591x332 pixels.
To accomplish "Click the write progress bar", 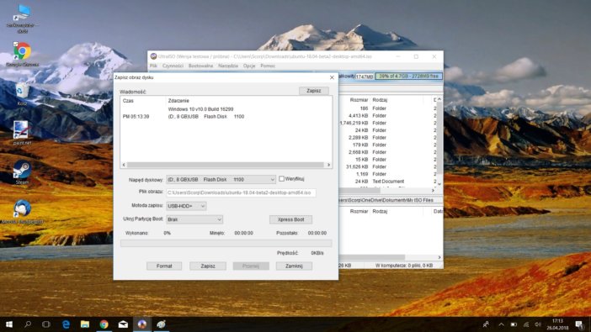I will [x=226, y=244].
